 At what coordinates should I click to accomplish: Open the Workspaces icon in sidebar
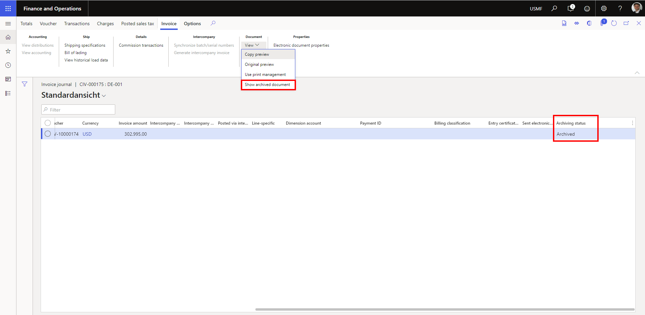(x=8, y=79)
